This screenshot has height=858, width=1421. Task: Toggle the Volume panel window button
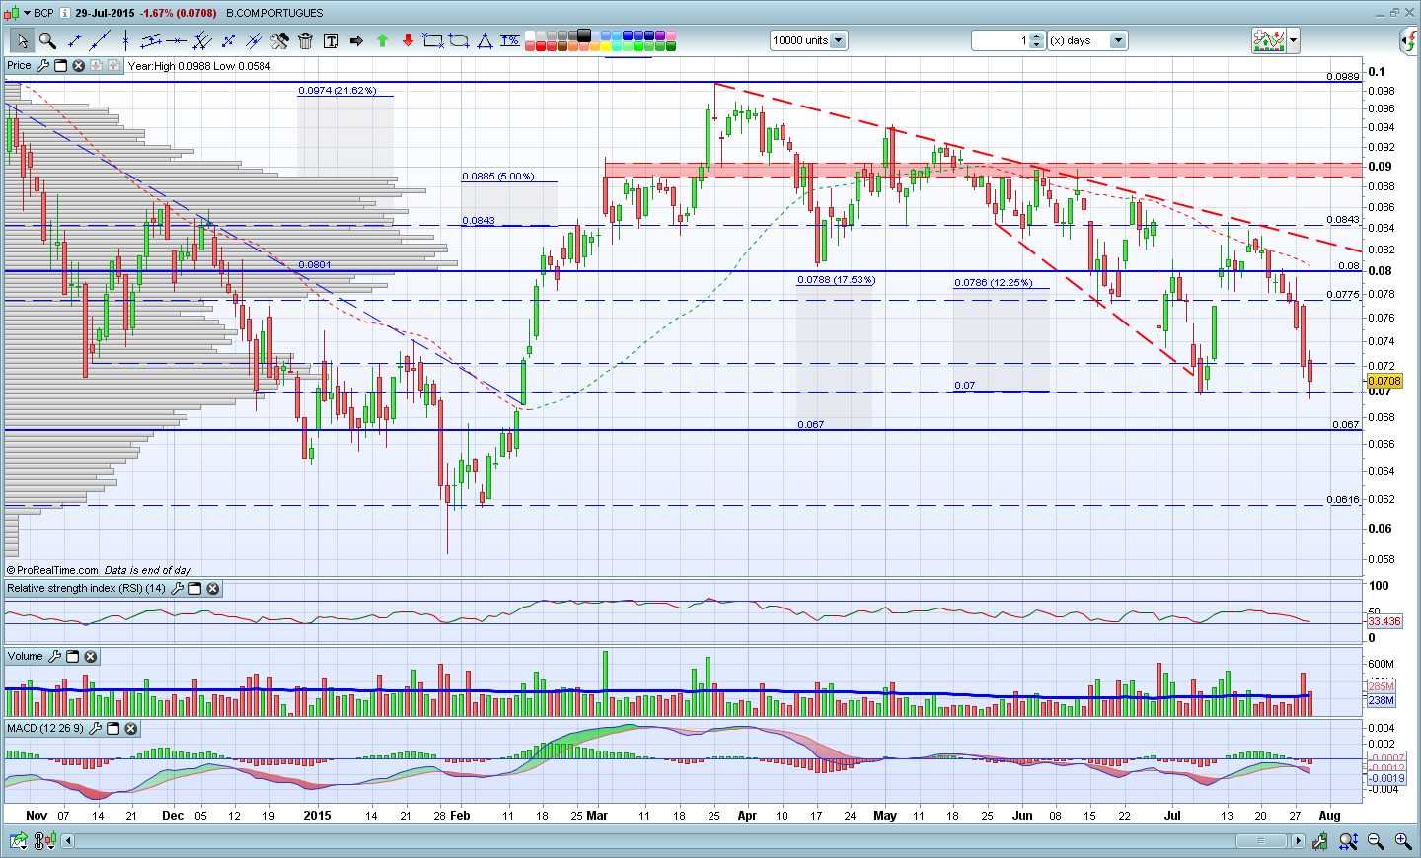72,657
